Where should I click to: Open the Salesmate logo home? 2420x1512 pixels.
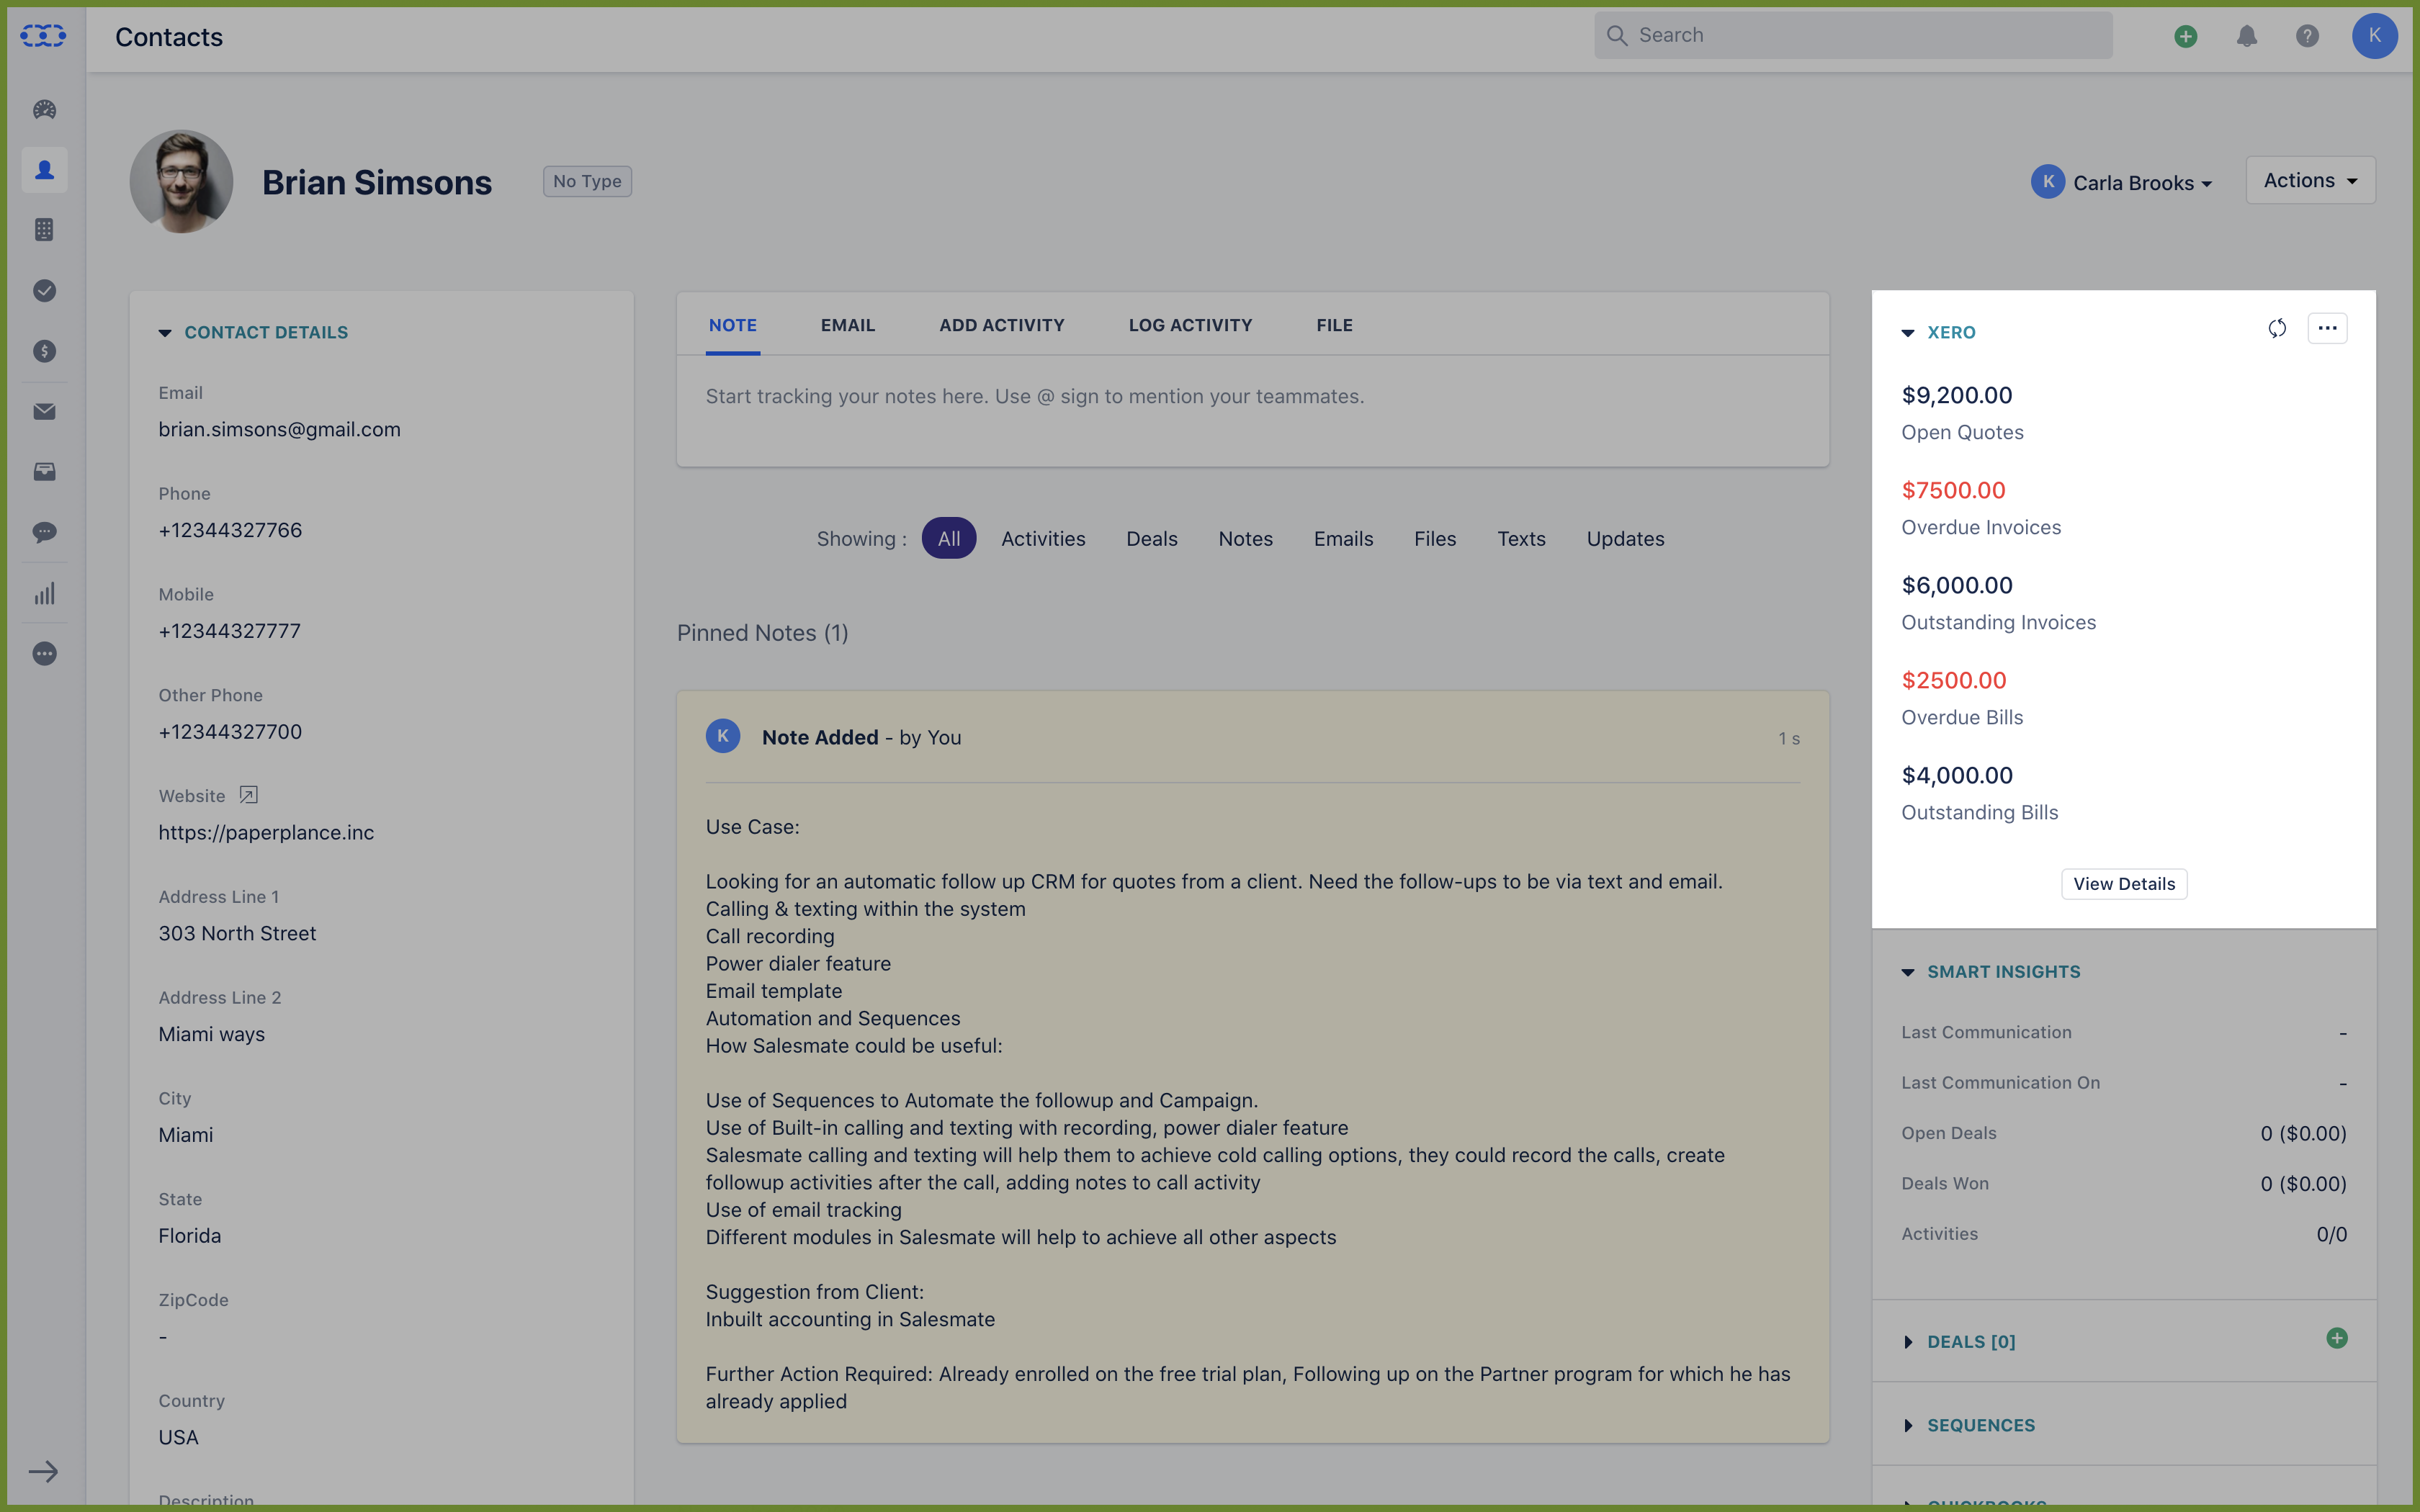pyautogui.click(x=43, y=36)
